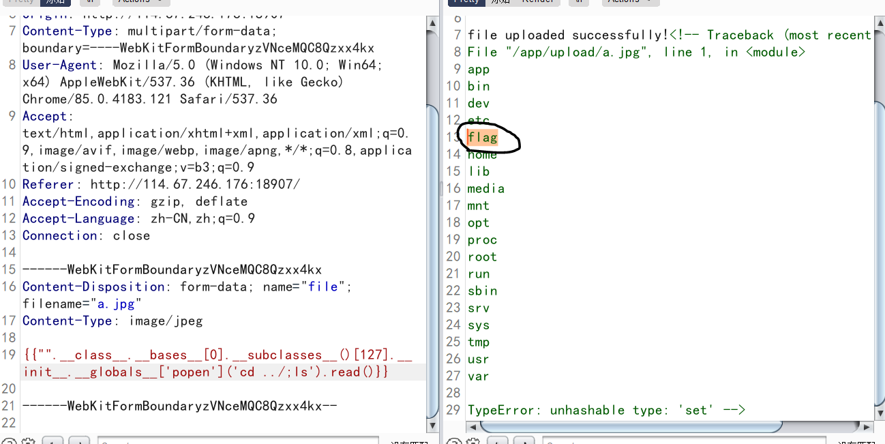
Task: Click the Referer header line
Action: [161, 184]
